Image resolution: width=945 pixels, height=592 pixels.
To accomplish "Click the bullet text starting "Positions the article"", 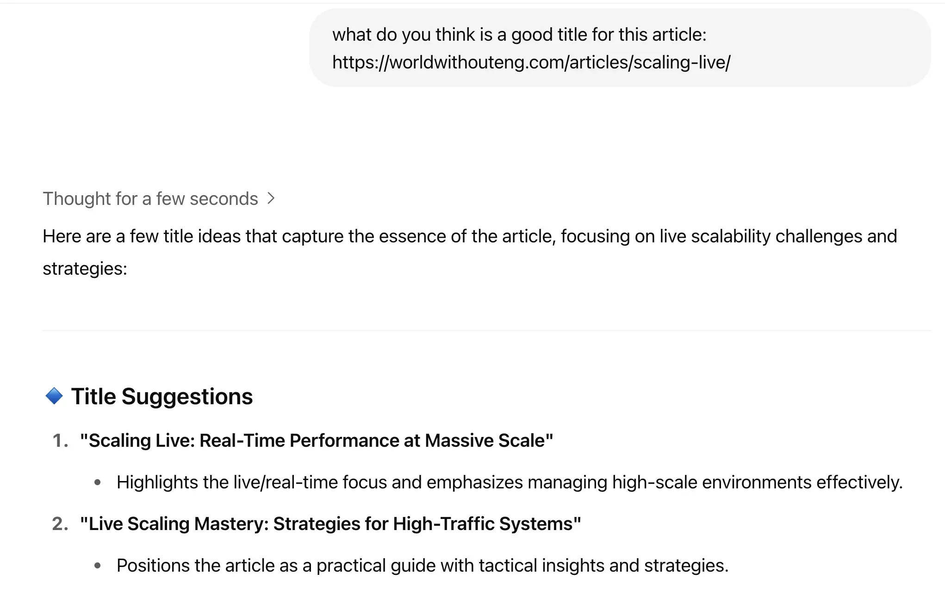I will tap(423, 566).
